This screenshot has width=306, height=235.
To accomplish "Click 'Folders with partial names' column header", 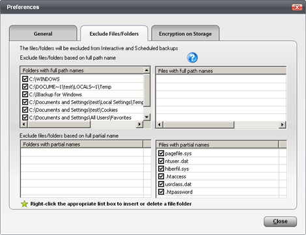I will click(x=82, y=145).
